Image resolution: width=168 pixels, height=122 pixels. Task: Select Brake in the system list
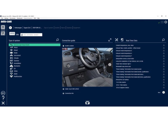click(x=16, y=53)
